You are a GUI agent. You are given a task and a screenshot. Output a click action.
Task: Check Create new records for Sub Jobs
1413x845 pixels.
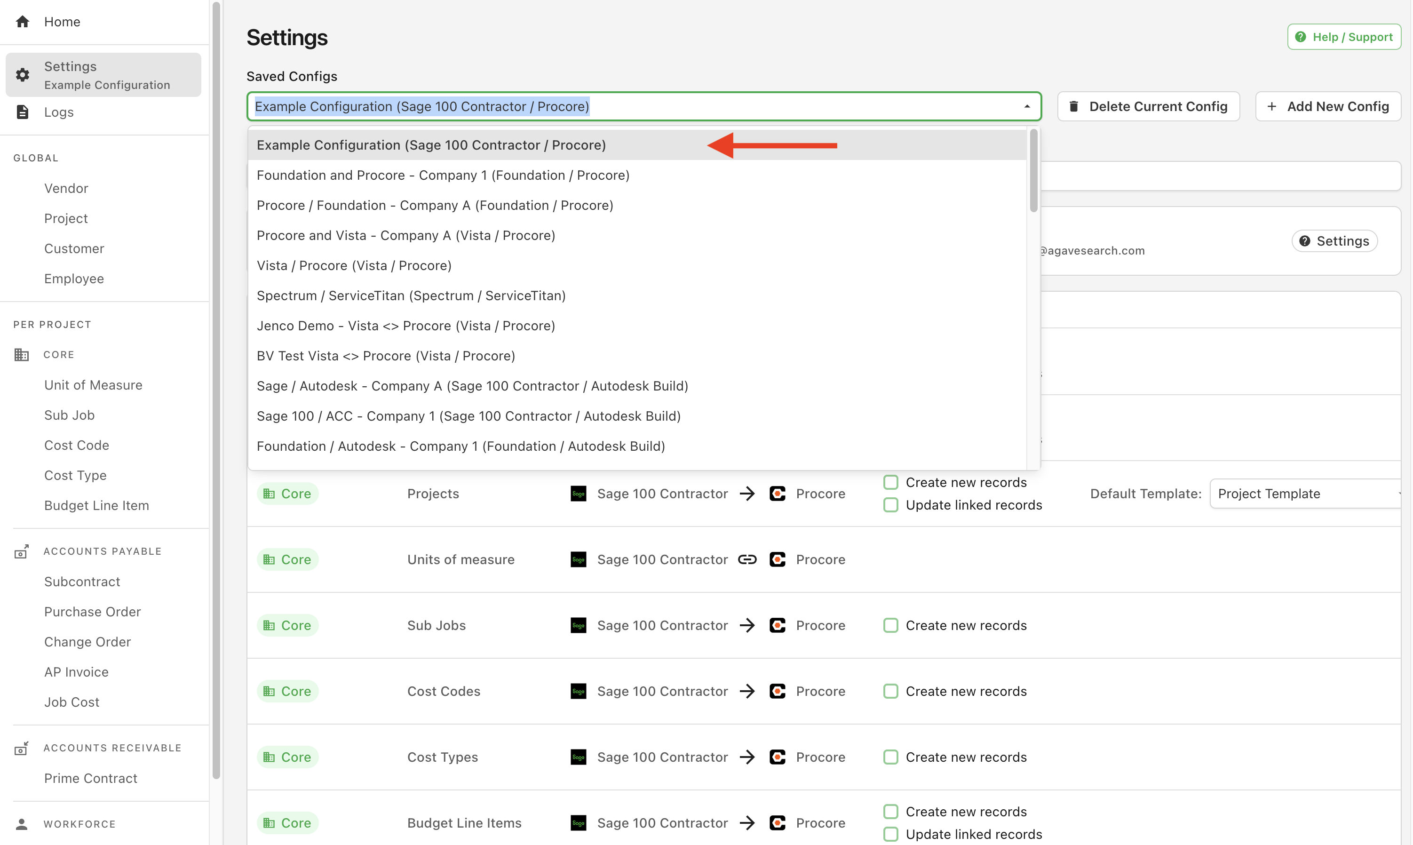coord(891,625)
